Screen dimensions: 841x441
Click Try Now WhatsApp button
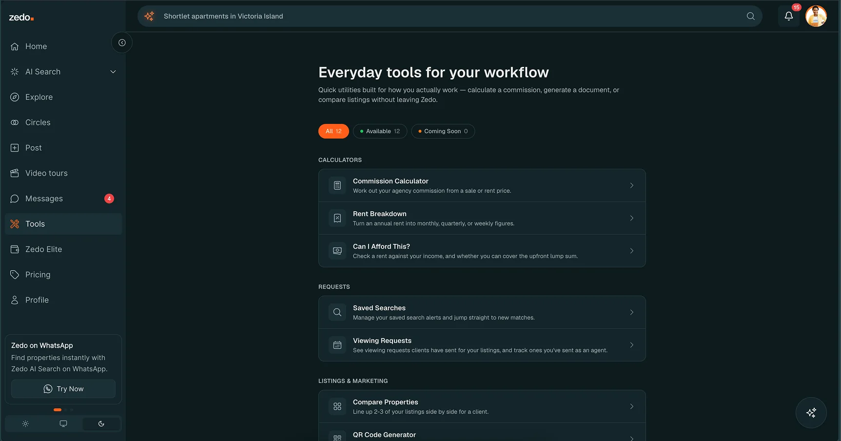pyautogui.click(x=63, y=389)
